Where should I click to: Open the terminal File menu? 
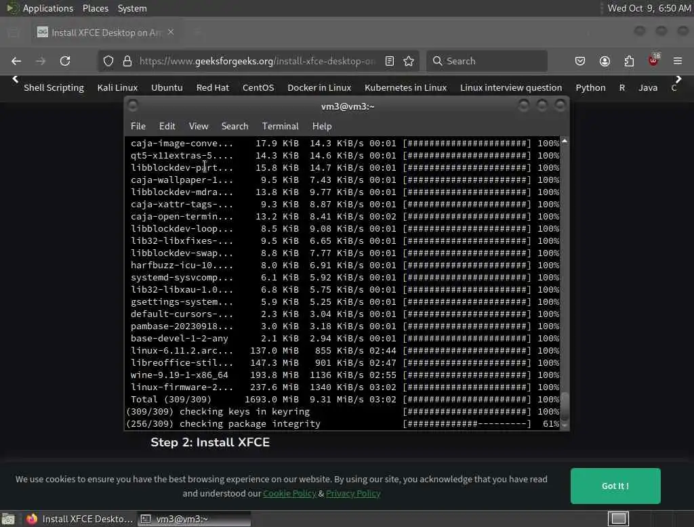tap(138, 126)
